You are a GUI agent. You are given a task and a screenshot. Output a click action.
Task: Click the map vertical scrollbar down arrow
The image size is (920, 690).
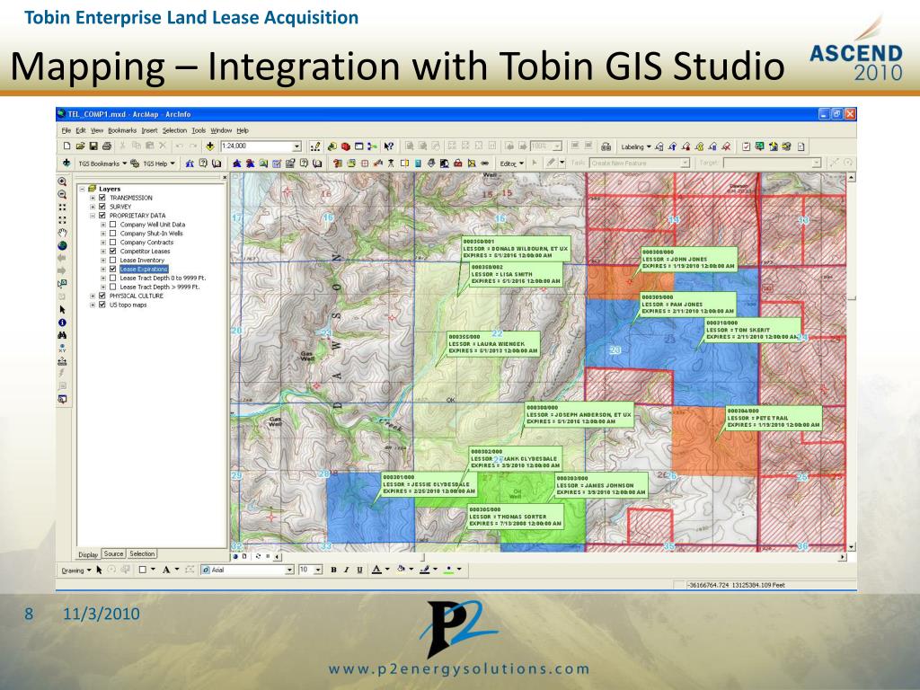click(852, 547)
